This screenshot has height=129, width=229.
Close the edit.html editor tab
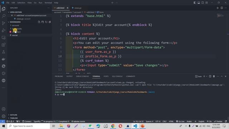tap(68, 8)
